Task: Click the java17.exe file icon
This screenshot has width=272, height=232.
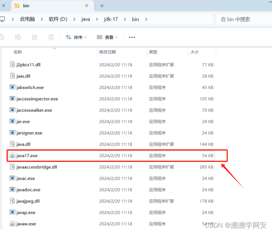Action: 12,155
